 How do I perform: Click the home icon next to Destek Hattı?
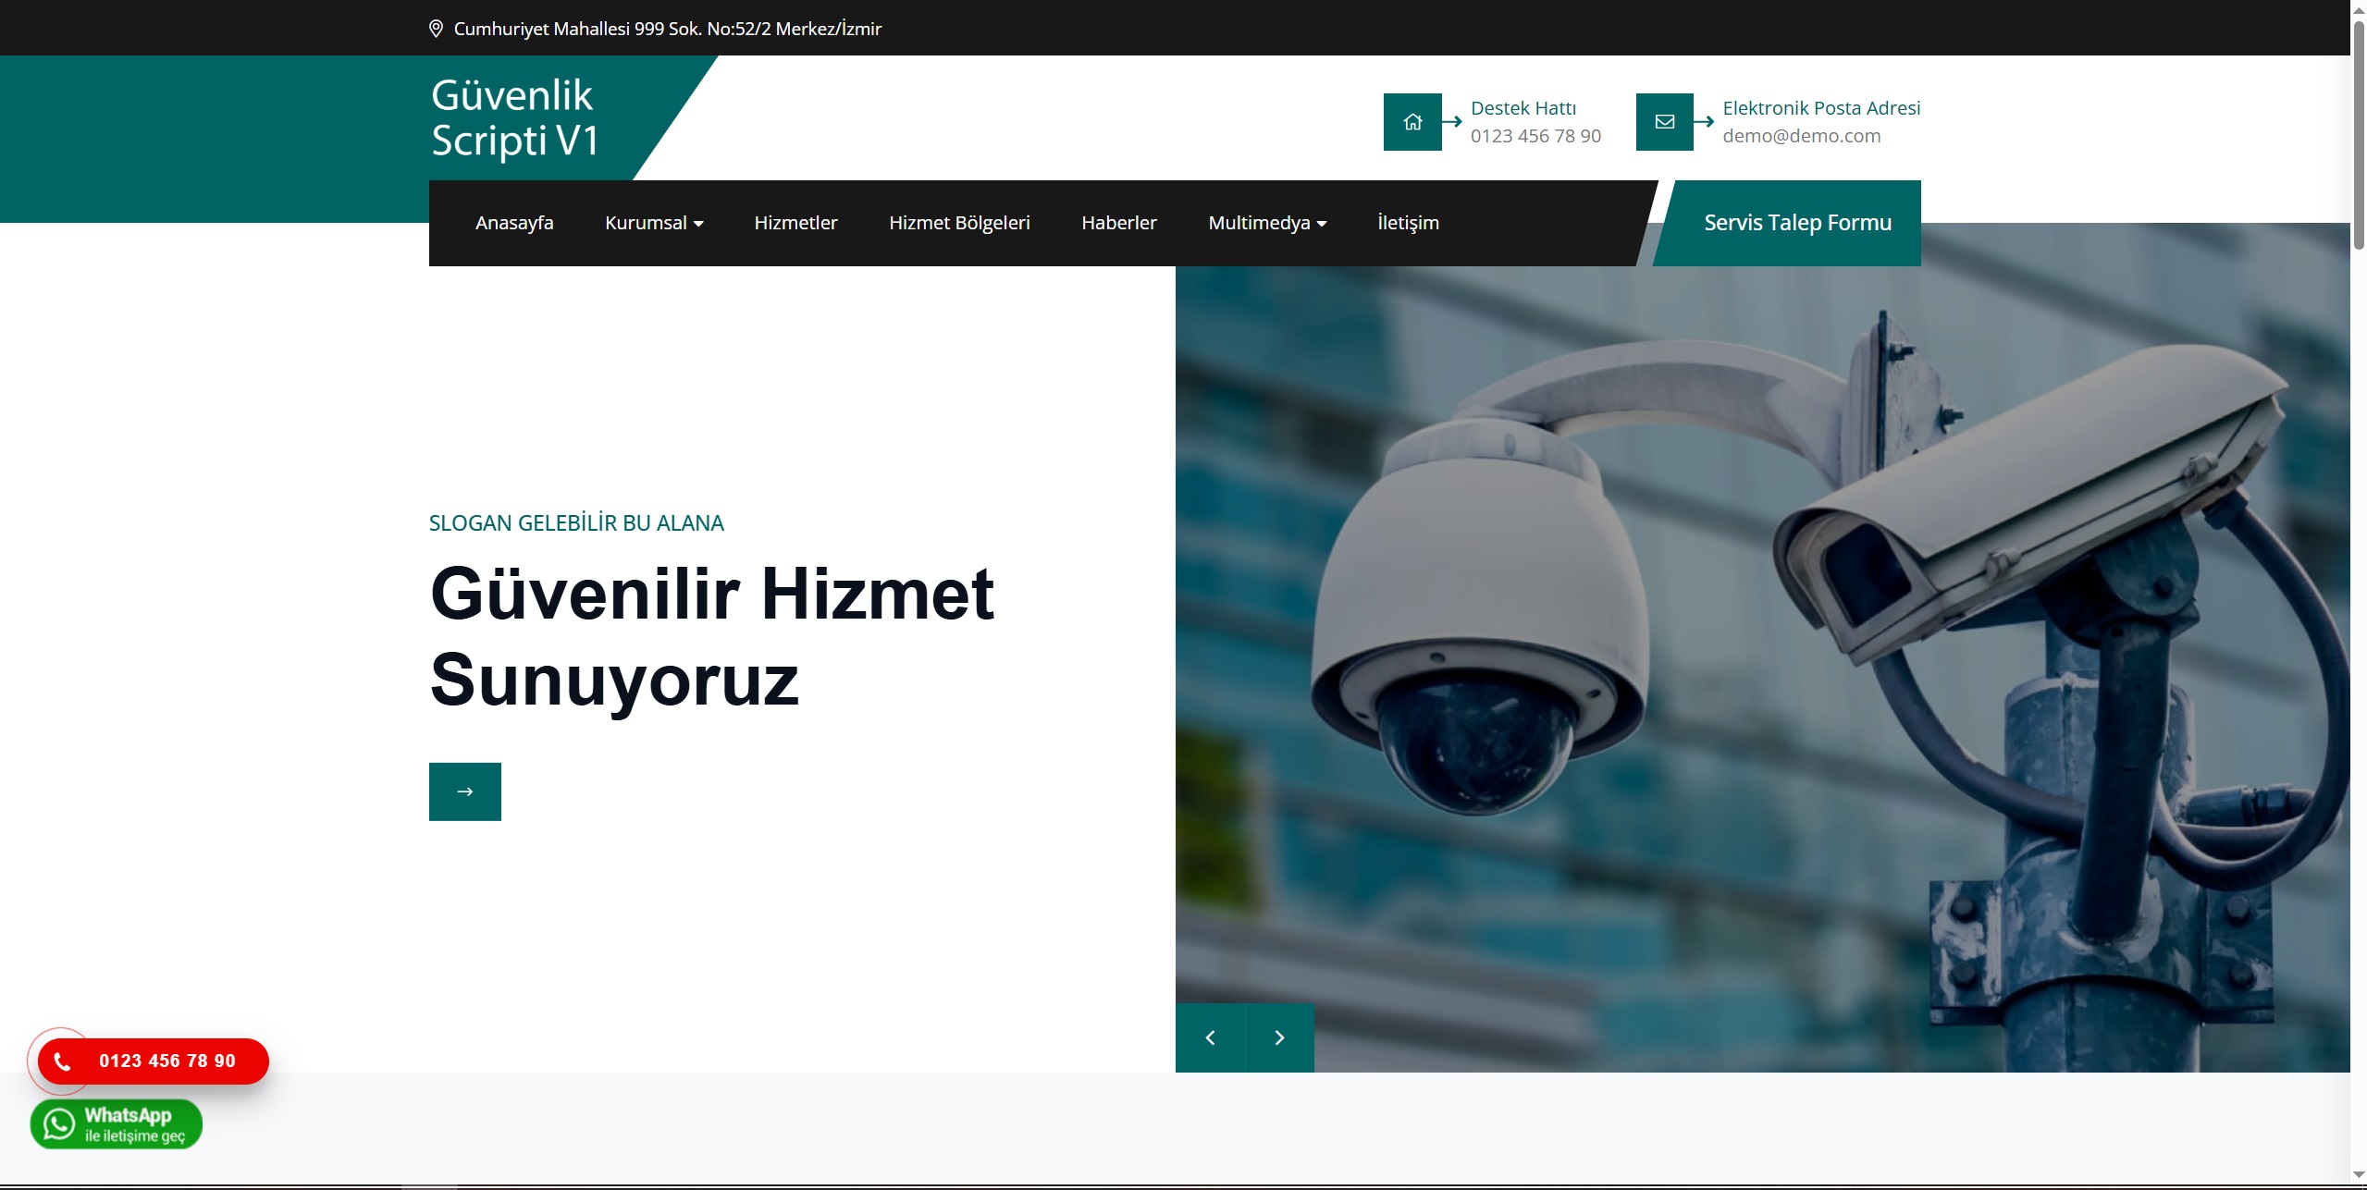tap(1412, 121)
